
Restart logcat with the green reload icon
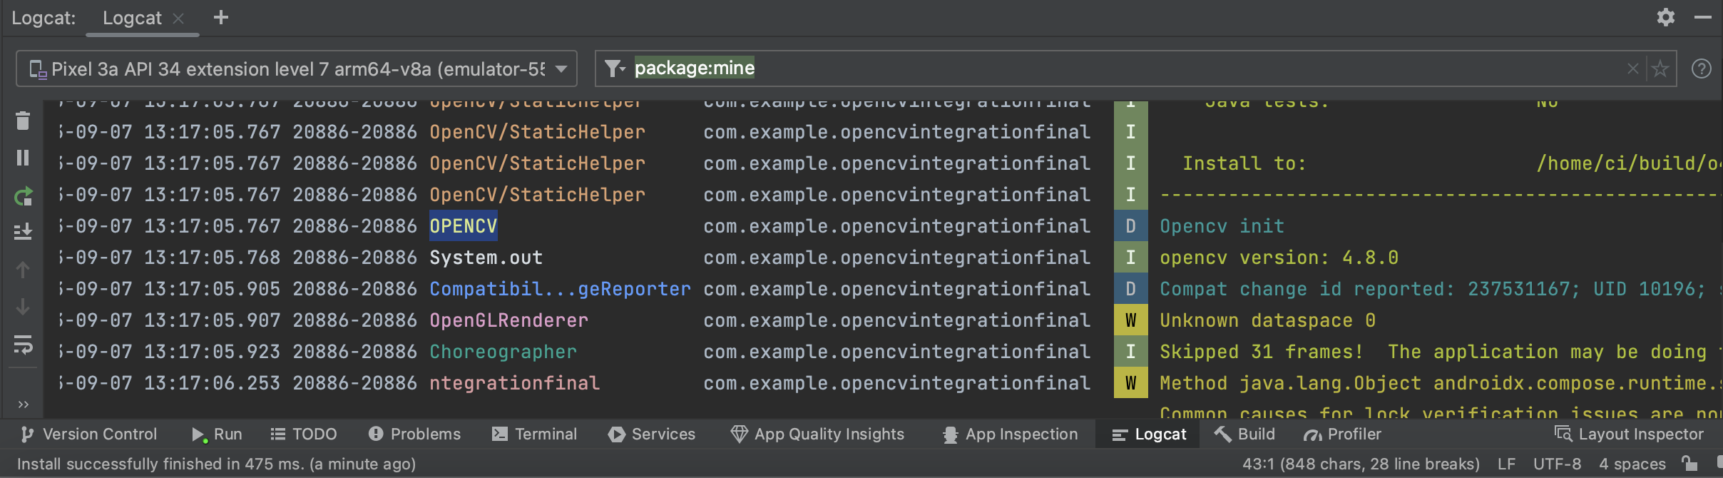pos(23,196)
